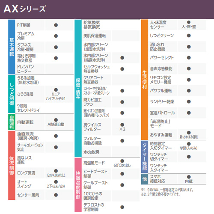This screenshot has width=214, height=214.
Task: Click the dot for 音声応答機能
Action: 189,68
